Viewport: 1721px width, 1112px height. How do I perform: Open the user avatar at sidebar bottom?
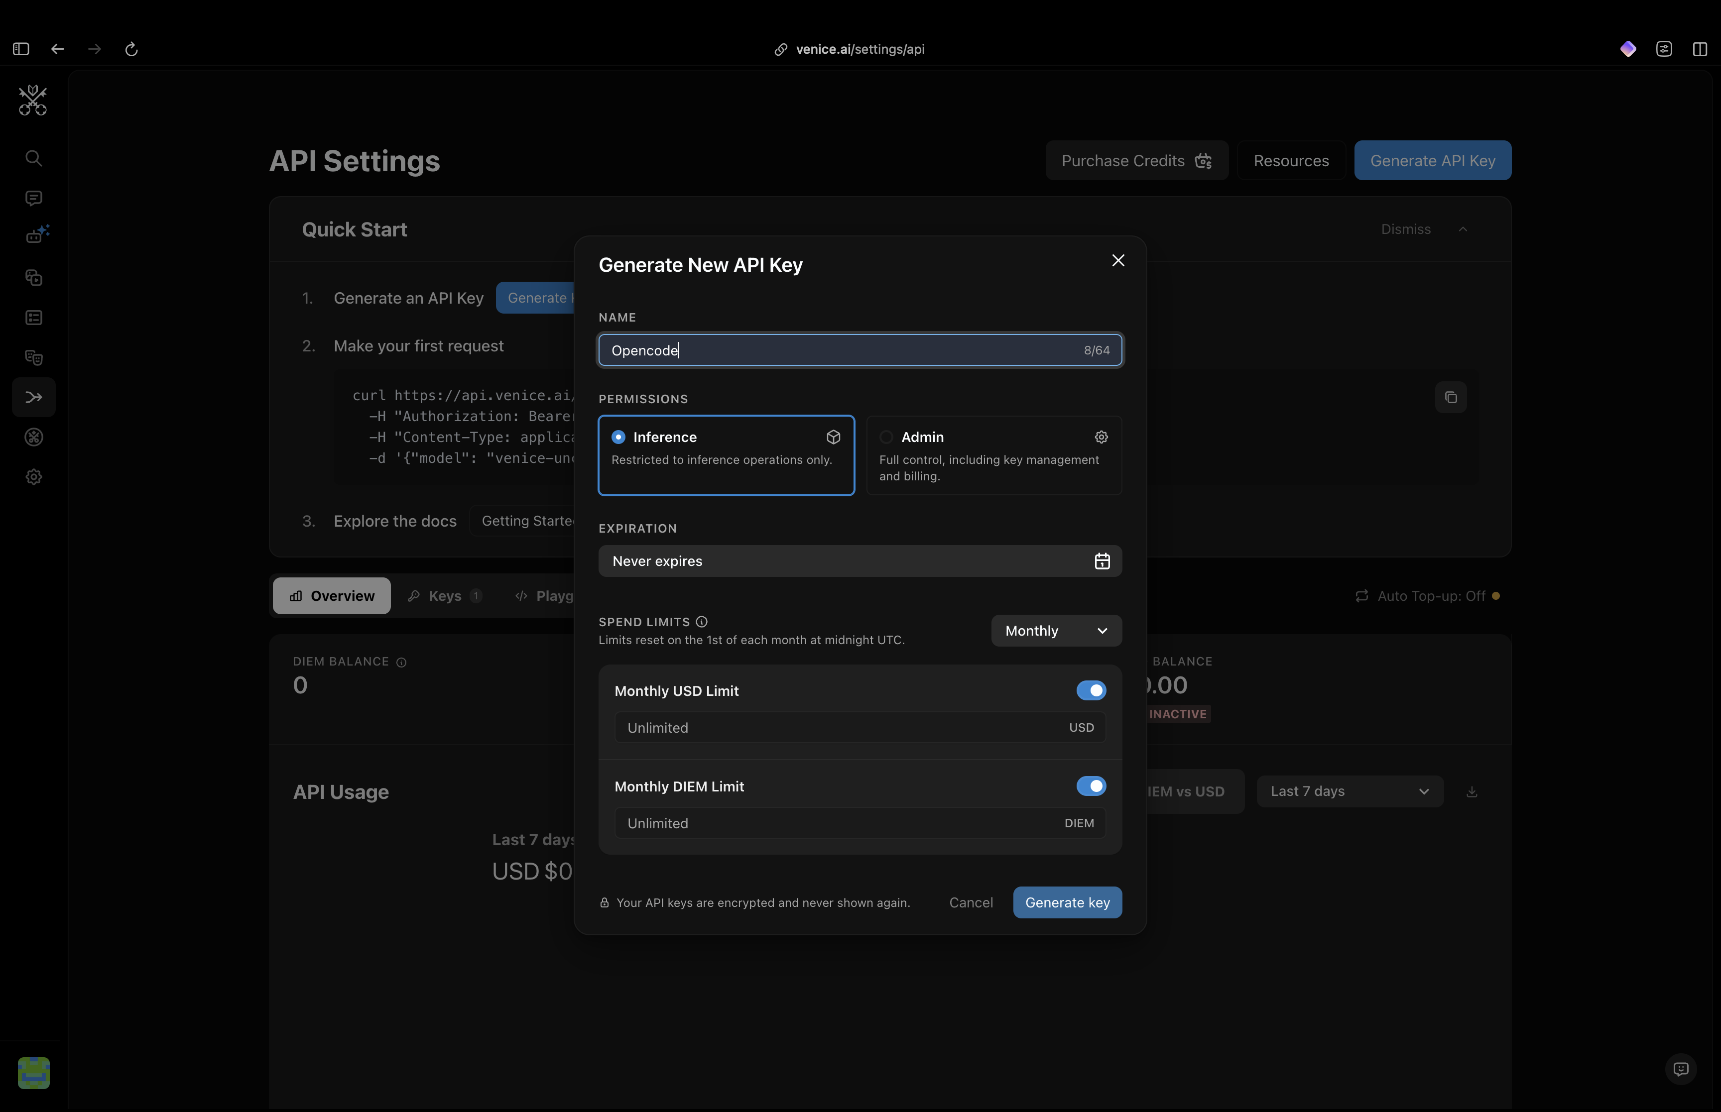tap(33, 1072)
